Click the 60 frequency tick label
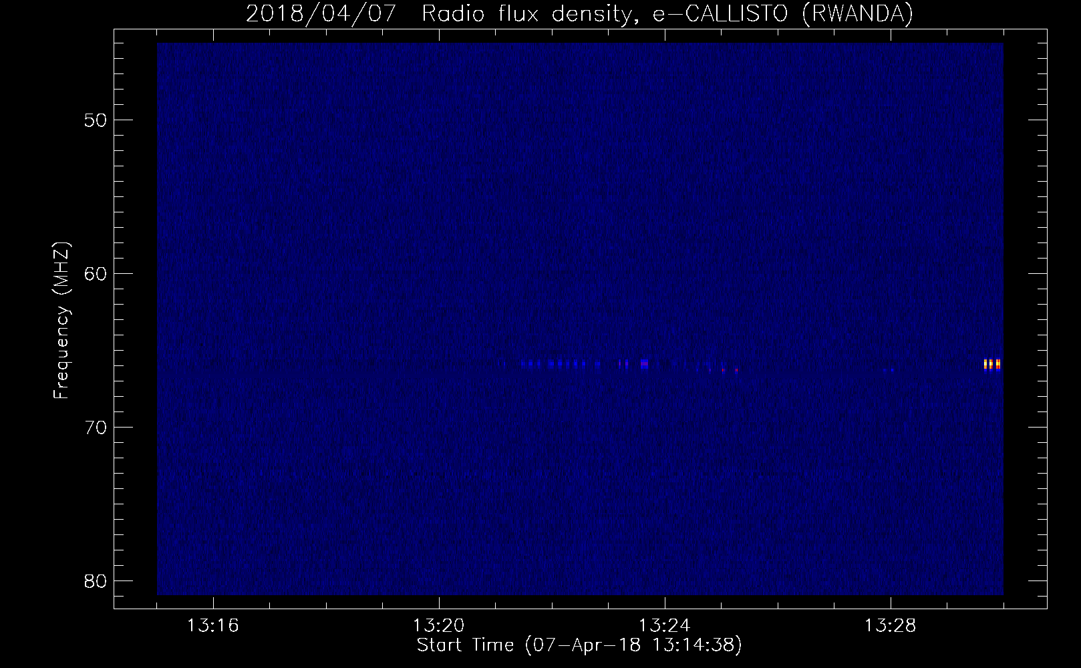This screenshot has height=668, width=1081. (96, 275)
